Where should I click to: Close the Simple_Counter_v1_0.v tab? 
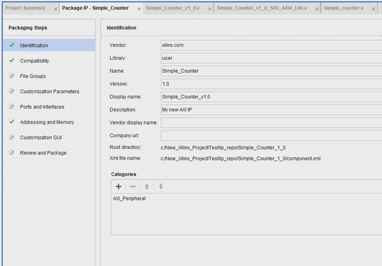pos(209,9)
